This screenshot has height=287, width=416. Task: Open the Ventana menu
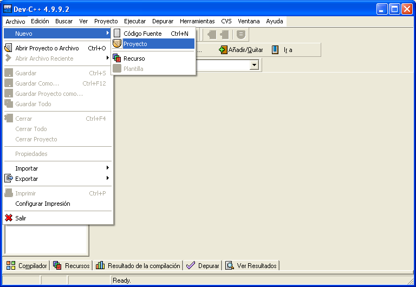coord(249,21)
